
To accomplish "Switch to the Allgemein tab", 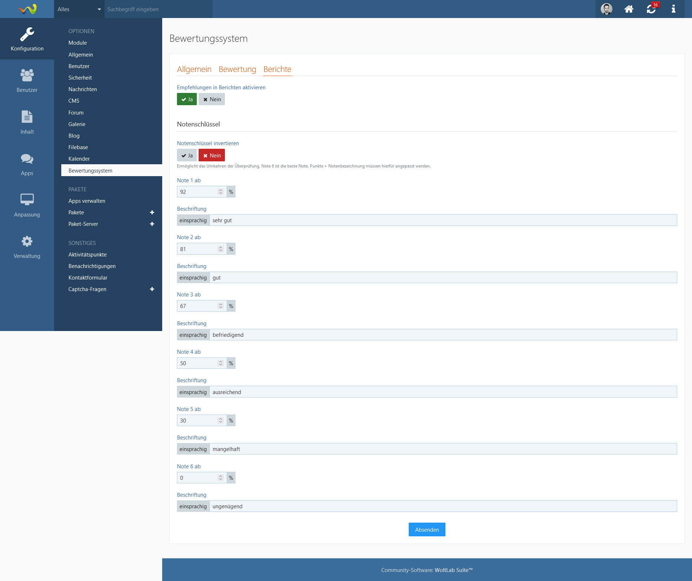I will click(194, 69).
